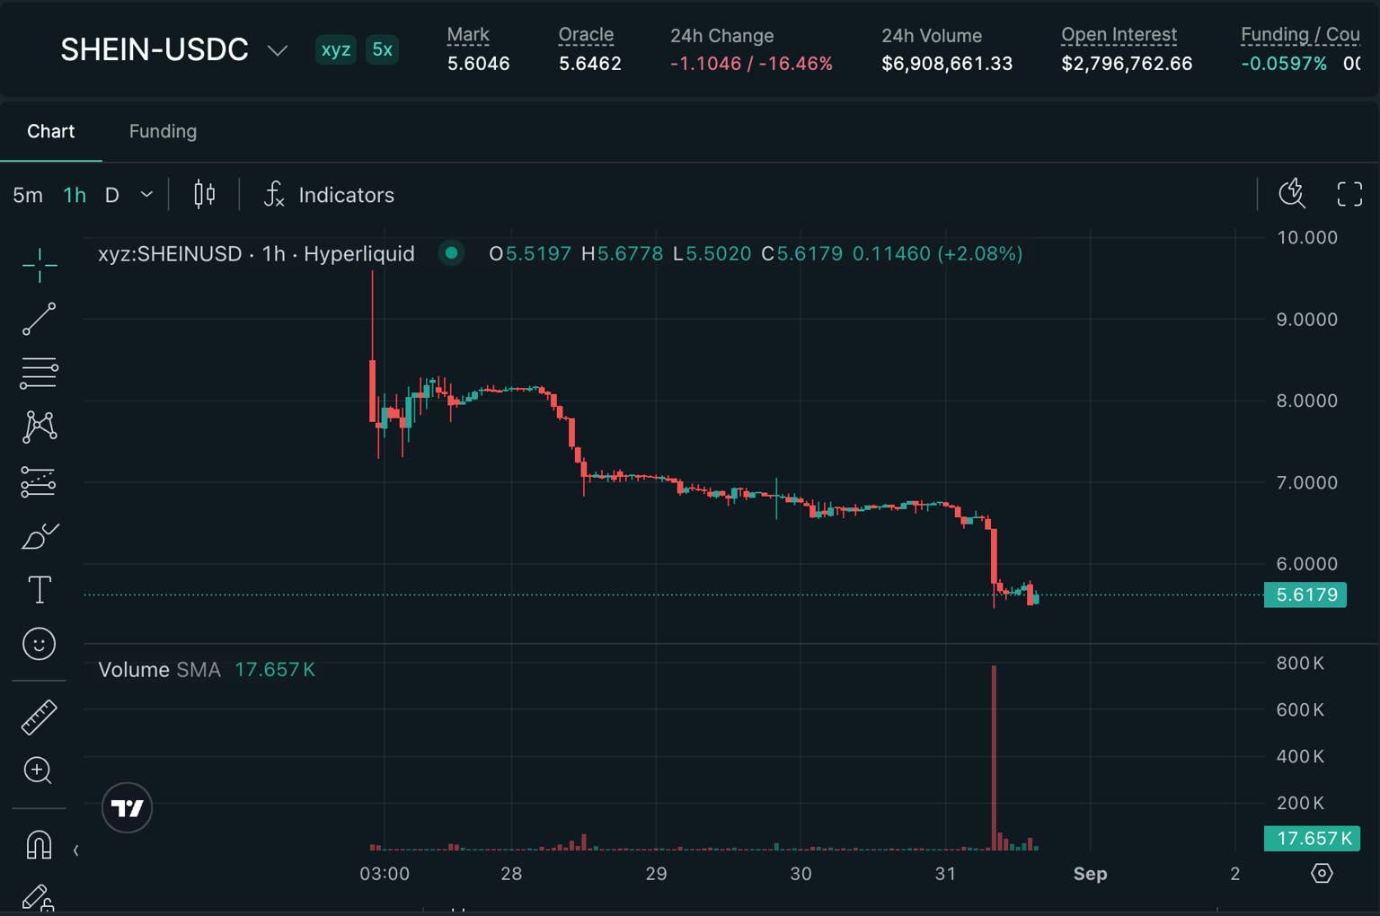The height and width of the screenshot is (916, 1380).
Task: Select the text annotation tool
Action: pyautogui.click(x=39, y=590)
